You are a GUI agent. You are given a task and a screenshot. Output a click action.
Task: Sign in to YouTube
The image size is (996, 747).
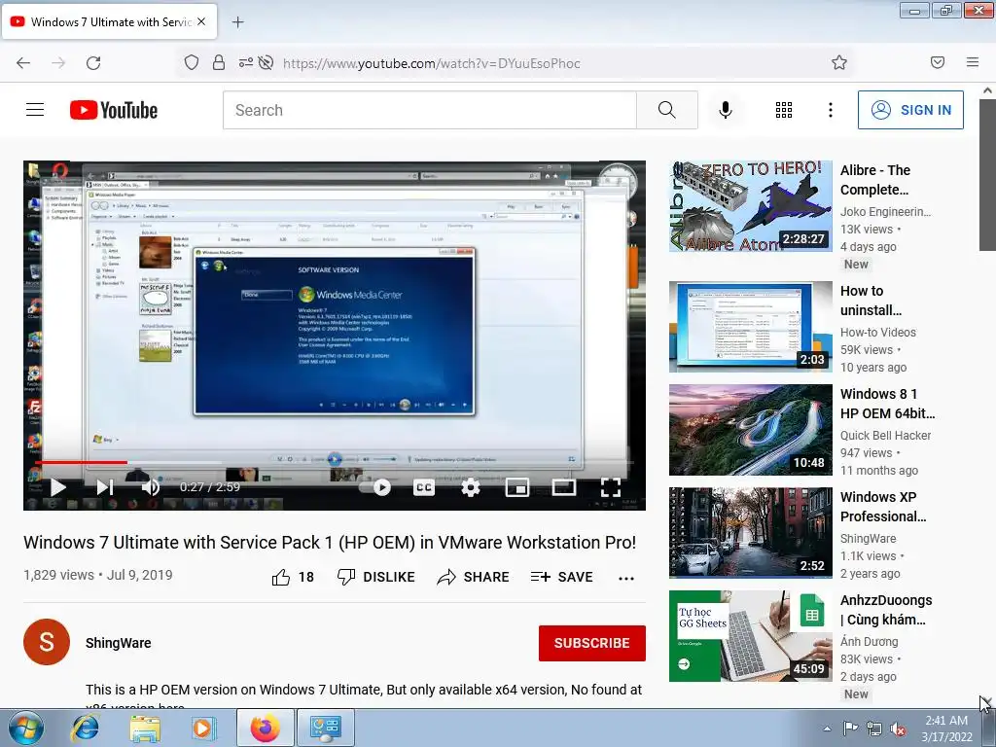click(910, 110)
